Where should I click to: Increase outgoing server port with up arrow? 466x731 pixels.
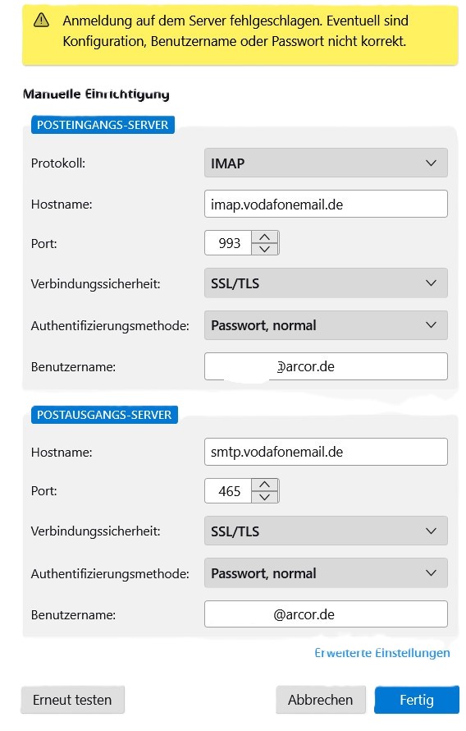click(x=264, y=485)
